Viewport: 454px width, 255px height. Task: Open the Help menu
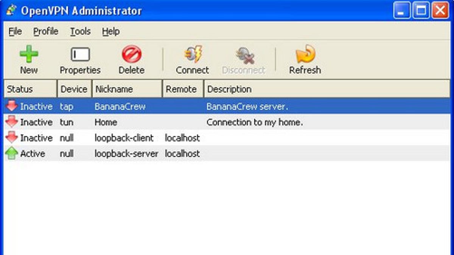click(111, 32)
